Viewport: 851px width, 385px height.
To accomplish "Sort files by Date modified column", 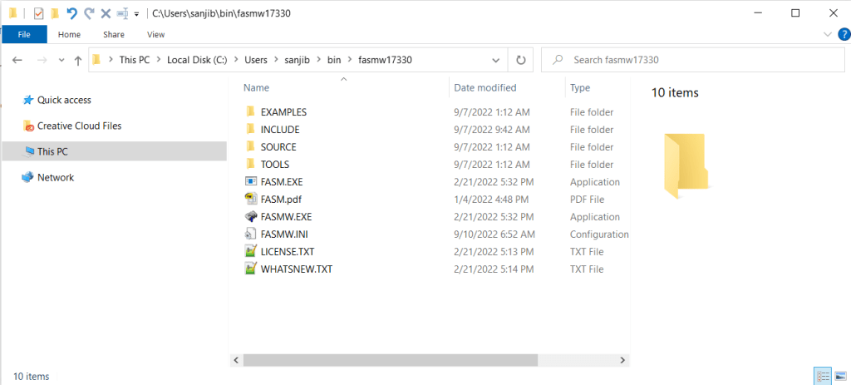I will [485, 87].
